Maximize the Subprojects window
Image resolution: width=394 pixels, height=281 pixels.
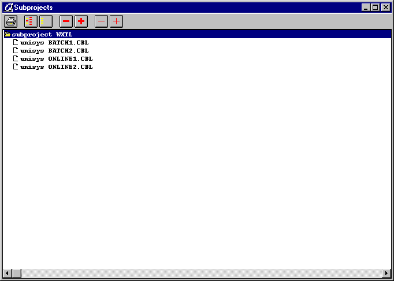(376, 8)
